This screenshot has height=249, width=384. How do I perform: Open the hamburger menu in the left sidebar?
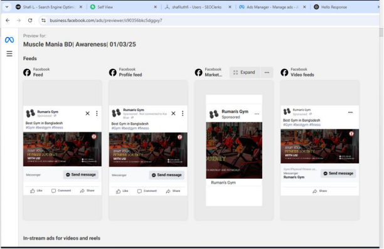(9, 53)
